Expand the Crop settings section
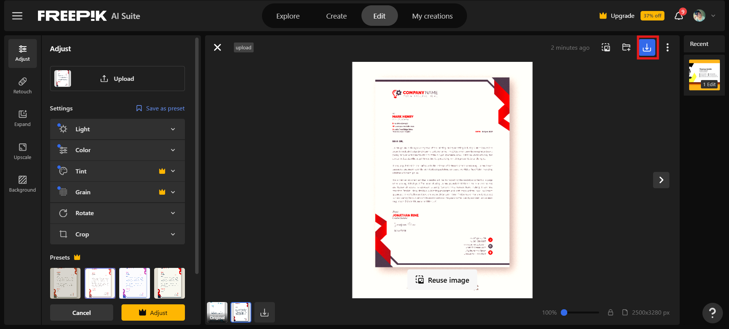The width and height of the screenshot is (729, 329). pyautogui.click(x=117, y=234)
